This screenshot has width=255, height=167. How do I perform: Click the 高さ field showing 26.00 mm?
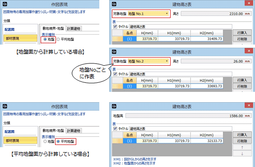216,61
